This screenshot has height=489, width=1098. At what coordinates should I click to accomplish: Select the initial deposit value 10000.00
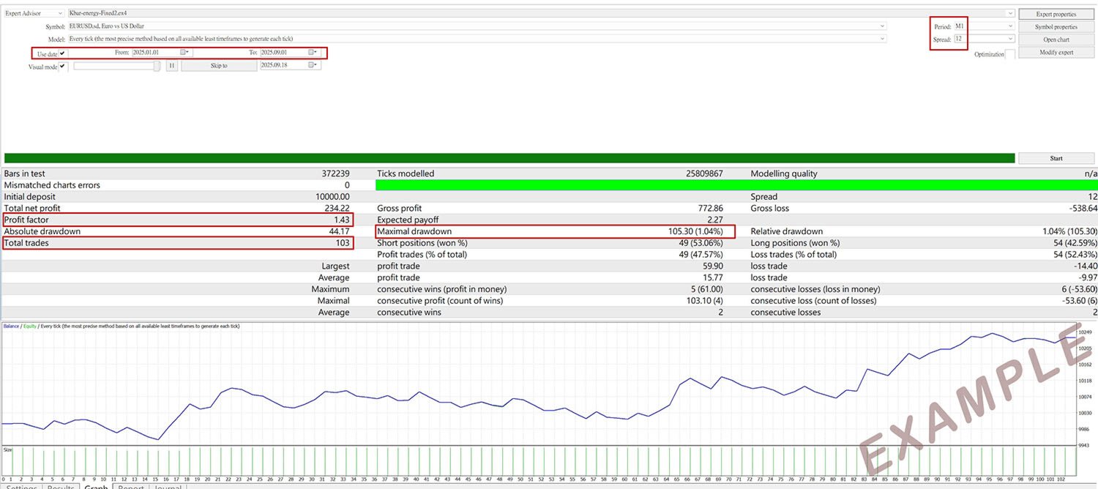[x=332, y=197]
